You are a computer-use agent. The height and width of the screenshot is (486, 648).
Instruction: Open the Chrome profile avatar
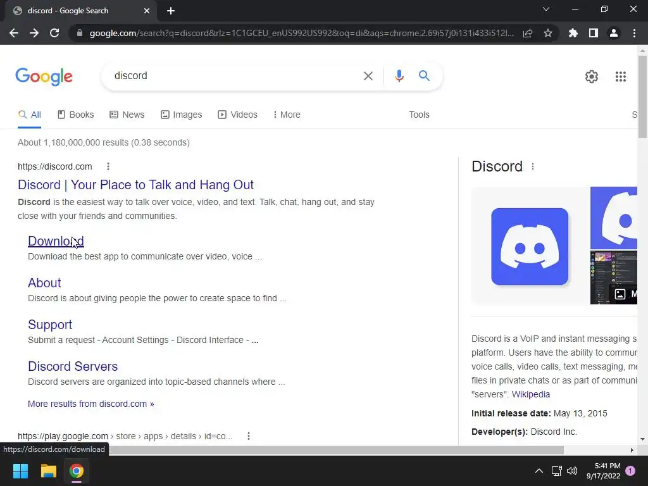tap(614, 33)
